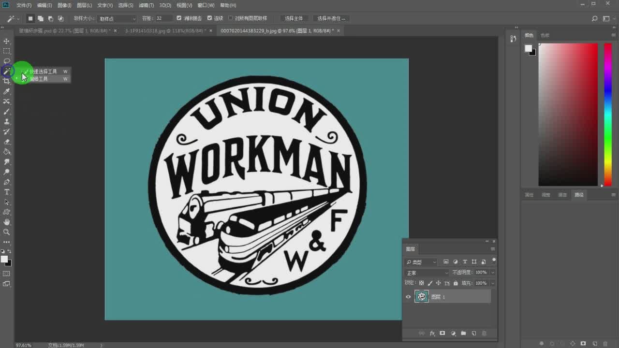The image size is (619, 348).
Task: Open the tool preset picker arrow
Action: pyautogui.click(x=18, y=19)
